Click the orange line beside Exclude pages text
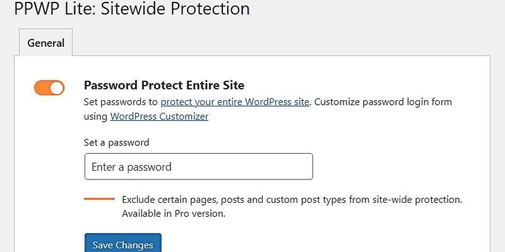 pos(99,199)
